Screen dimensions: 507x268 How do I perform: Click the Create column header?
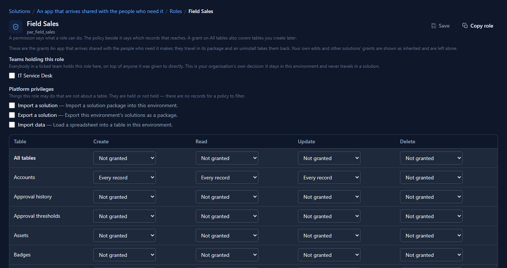(x=101, y=141)
